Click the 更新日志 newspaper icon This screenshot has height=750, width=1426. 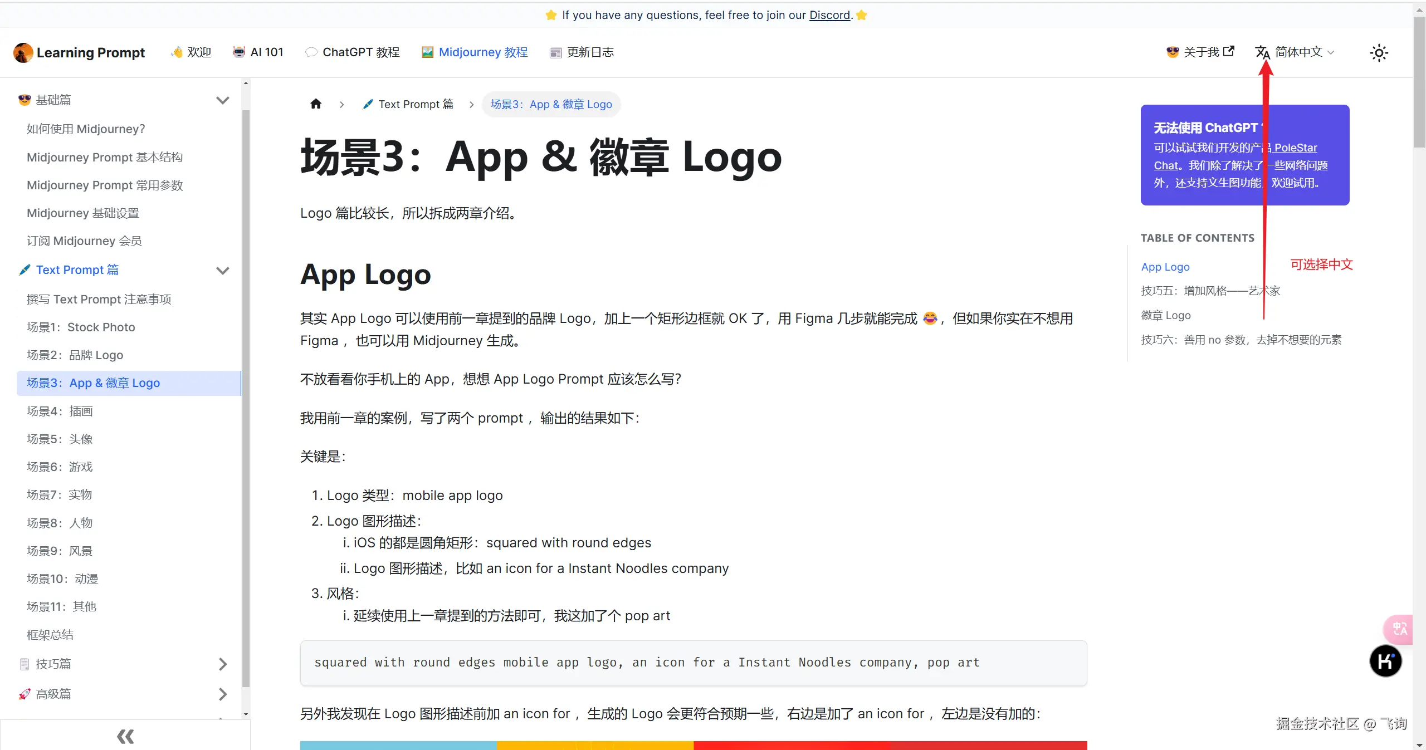(x=555, y=52)
